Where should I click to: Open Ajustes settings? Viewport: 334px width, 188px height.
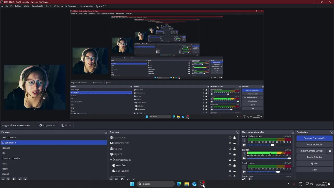[x=314, y=163]
